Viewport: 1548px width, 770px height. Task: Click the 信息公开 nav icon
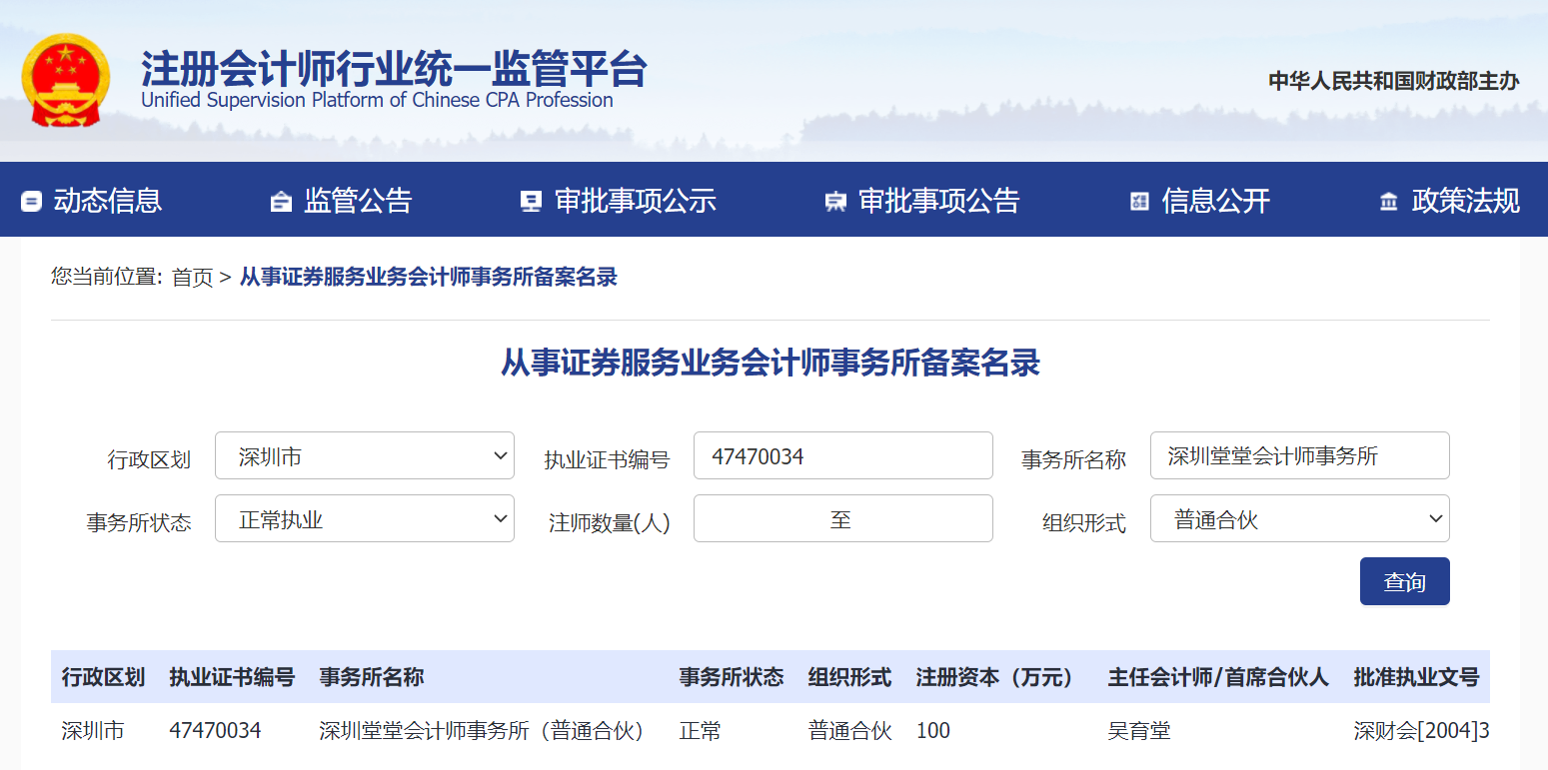(1139, 202)
